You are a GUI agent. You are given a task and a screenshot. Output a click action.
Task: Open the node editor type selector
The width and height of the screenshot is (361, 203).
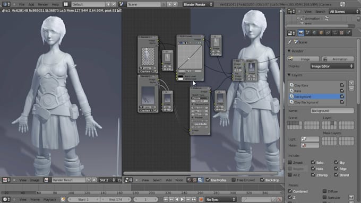(x=128, y=180)
